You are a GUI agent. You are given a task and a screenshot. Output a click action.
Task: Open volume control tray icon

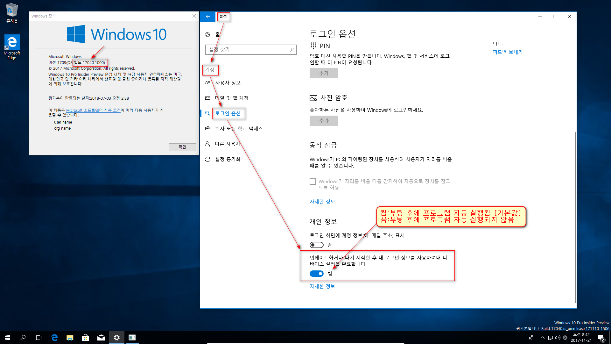tap(558, 338)
